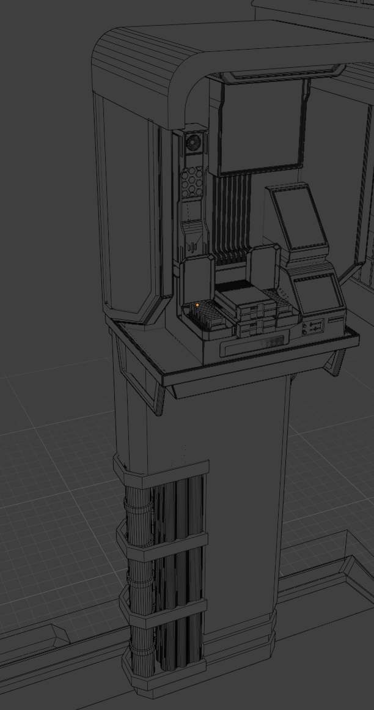Select the large overhead display screen
Image resolution: width=374 pixels, height=710 pixels.
(x=260, y=127)
